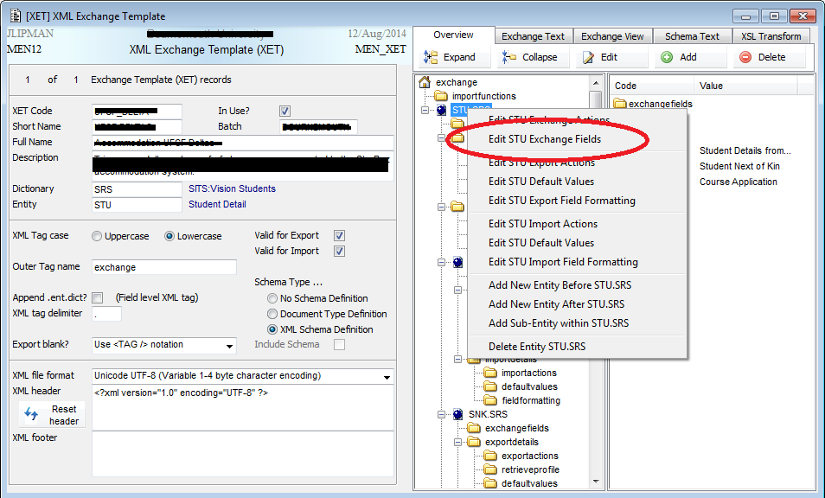Collapse the STU.SRS tree node
This screenshot has width=825, height=498.
point(425,110)
